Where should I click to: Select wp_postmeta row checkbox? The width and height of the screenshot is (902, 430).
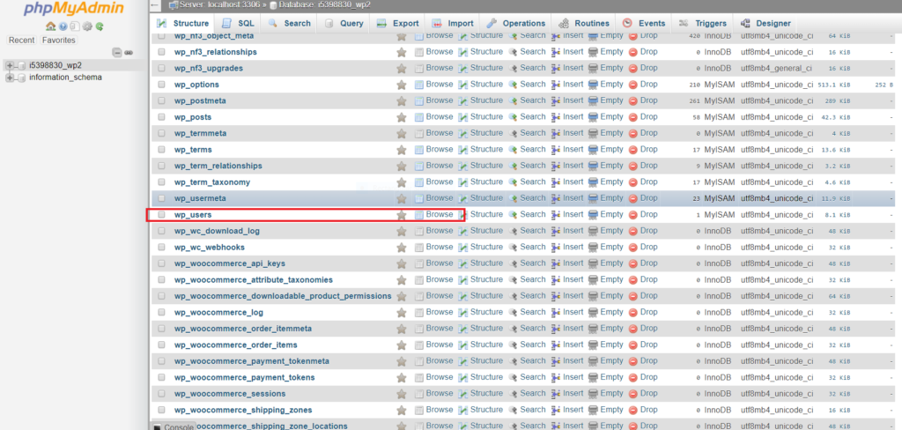(162, 100)
